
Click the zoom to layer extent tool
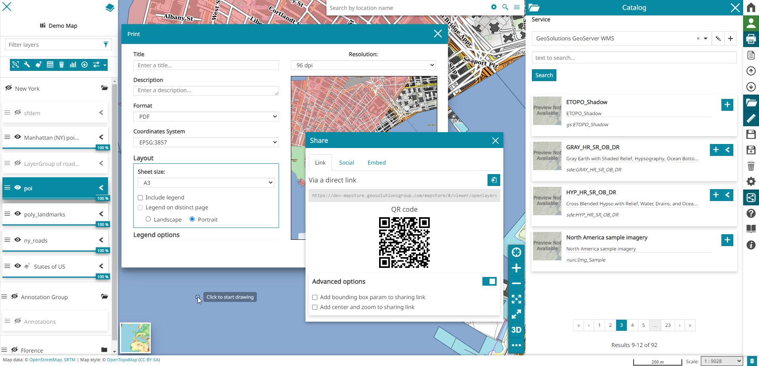pyautogui.click(x=15, y=65)
